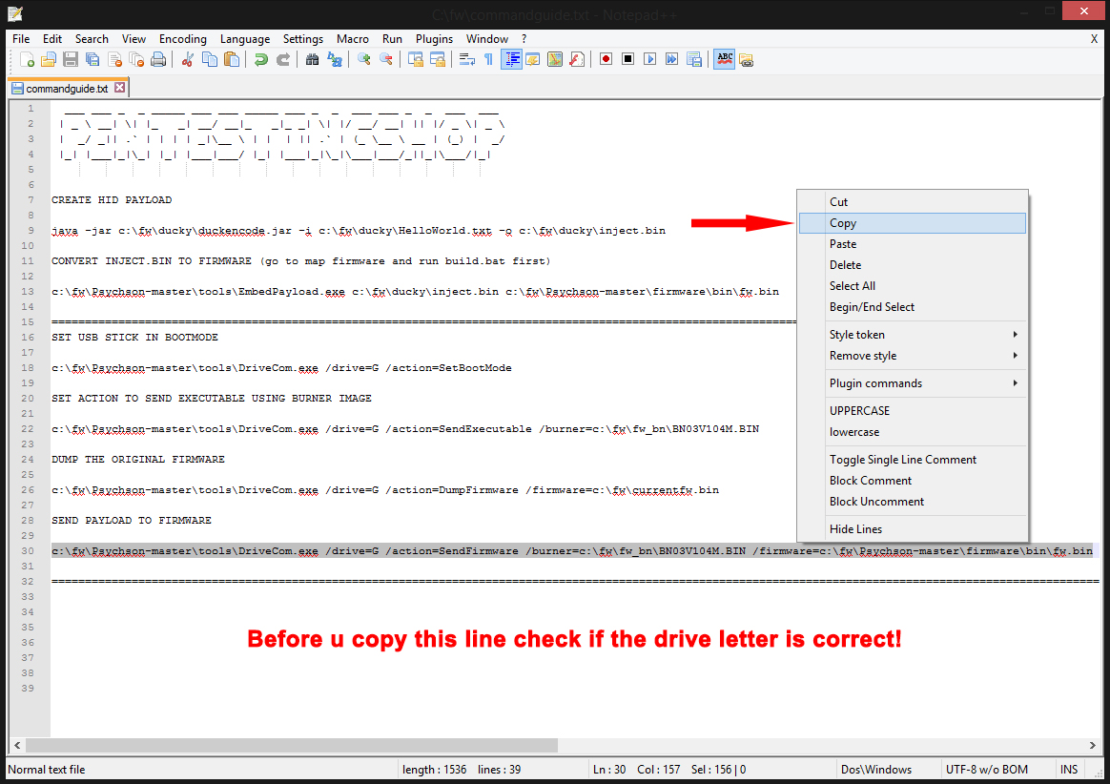Screen dimensions: 1110x784
Task: Open the Document Map toolbar icon
Action: click(555, 59)
